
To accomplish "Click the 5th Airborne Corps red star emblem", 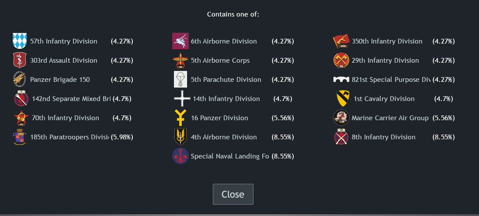I will (180, 61).
